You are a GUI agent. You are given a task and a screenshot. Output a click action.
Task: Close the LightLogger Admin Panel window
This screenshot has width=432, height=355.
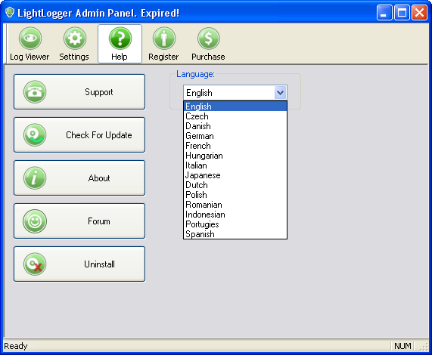coord(419,12)
